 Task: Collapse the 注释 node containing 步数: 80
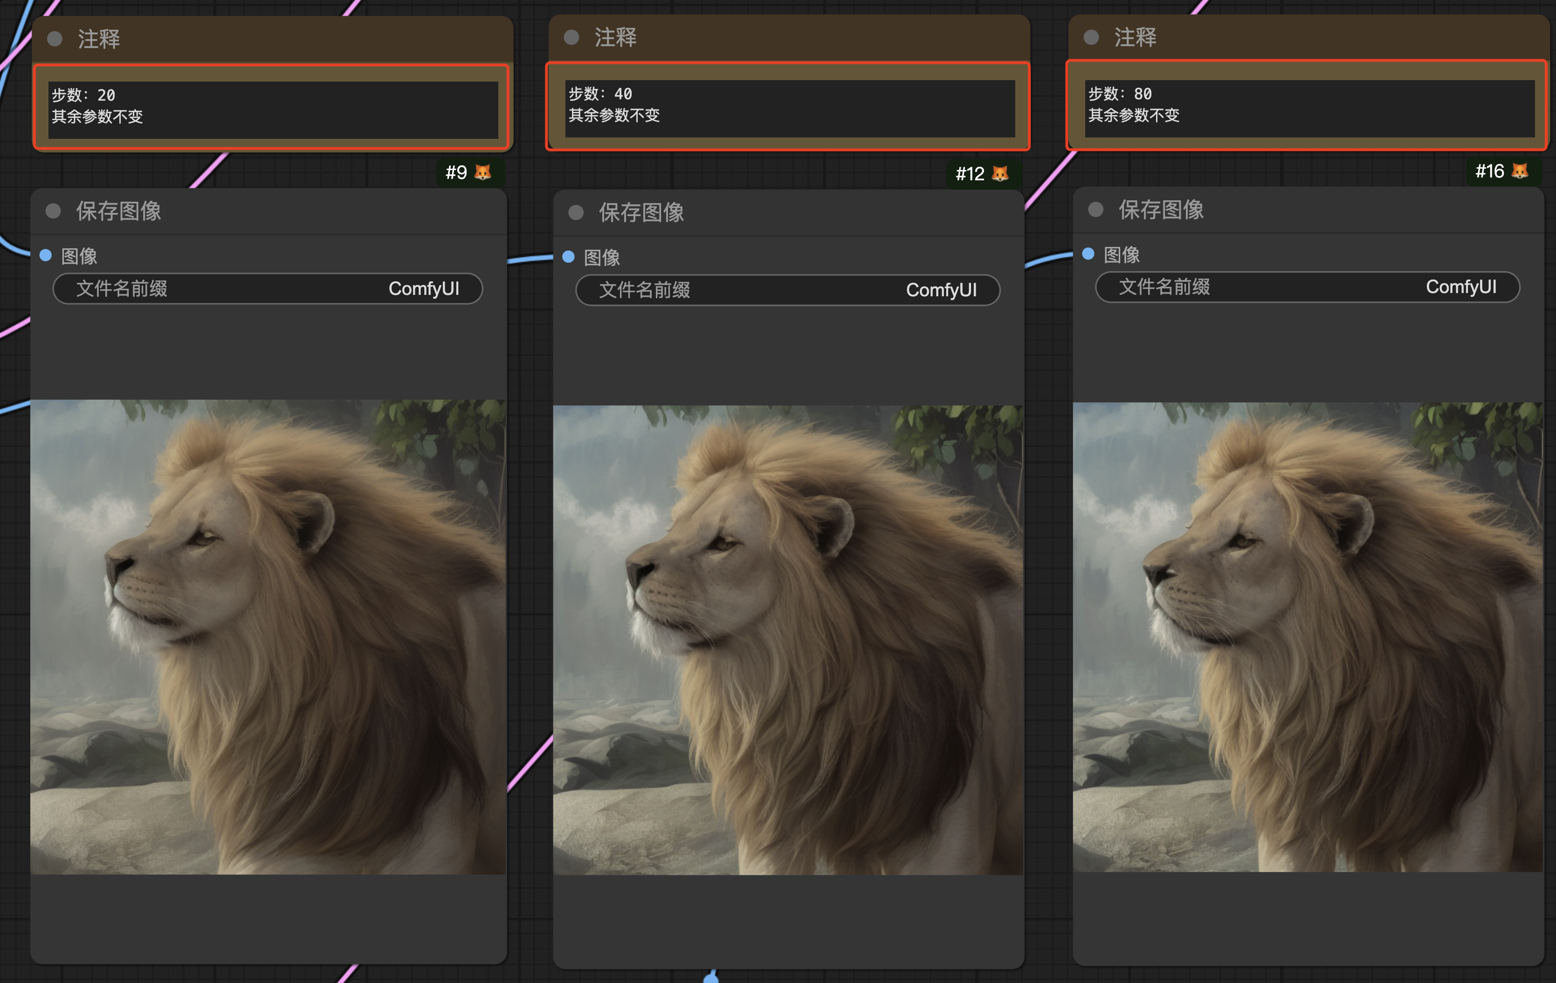tap(1091, 37)
